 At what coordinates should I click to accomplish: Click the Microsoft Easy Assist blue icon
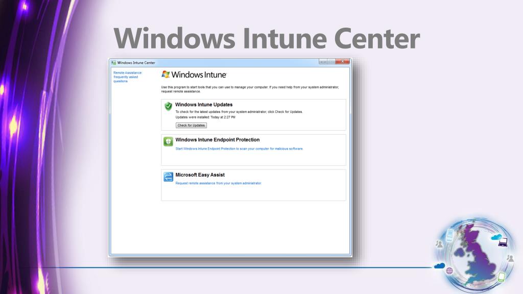coord(168,177)
